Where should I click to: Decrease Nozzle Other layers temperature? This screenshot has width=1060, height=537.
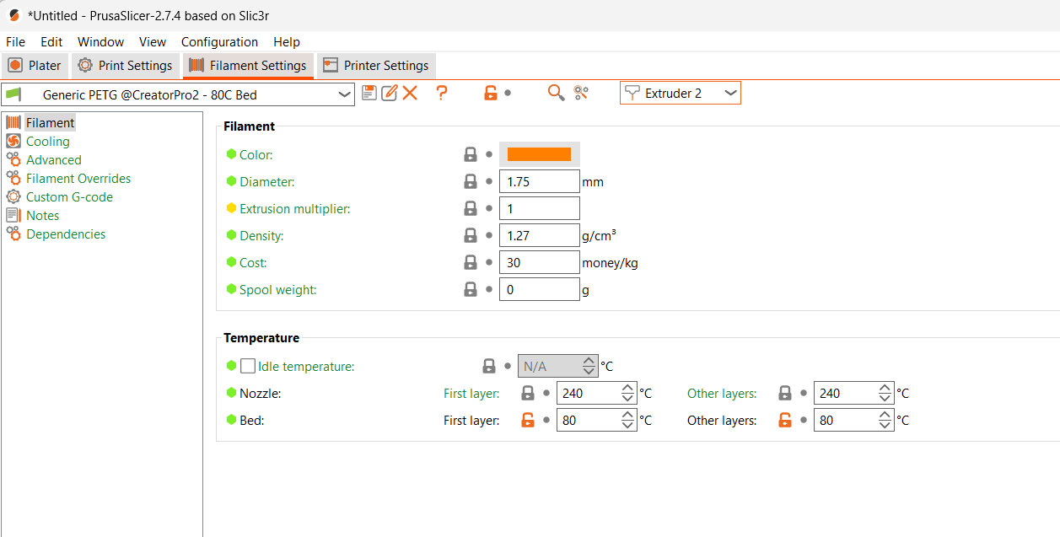point(885,398)
